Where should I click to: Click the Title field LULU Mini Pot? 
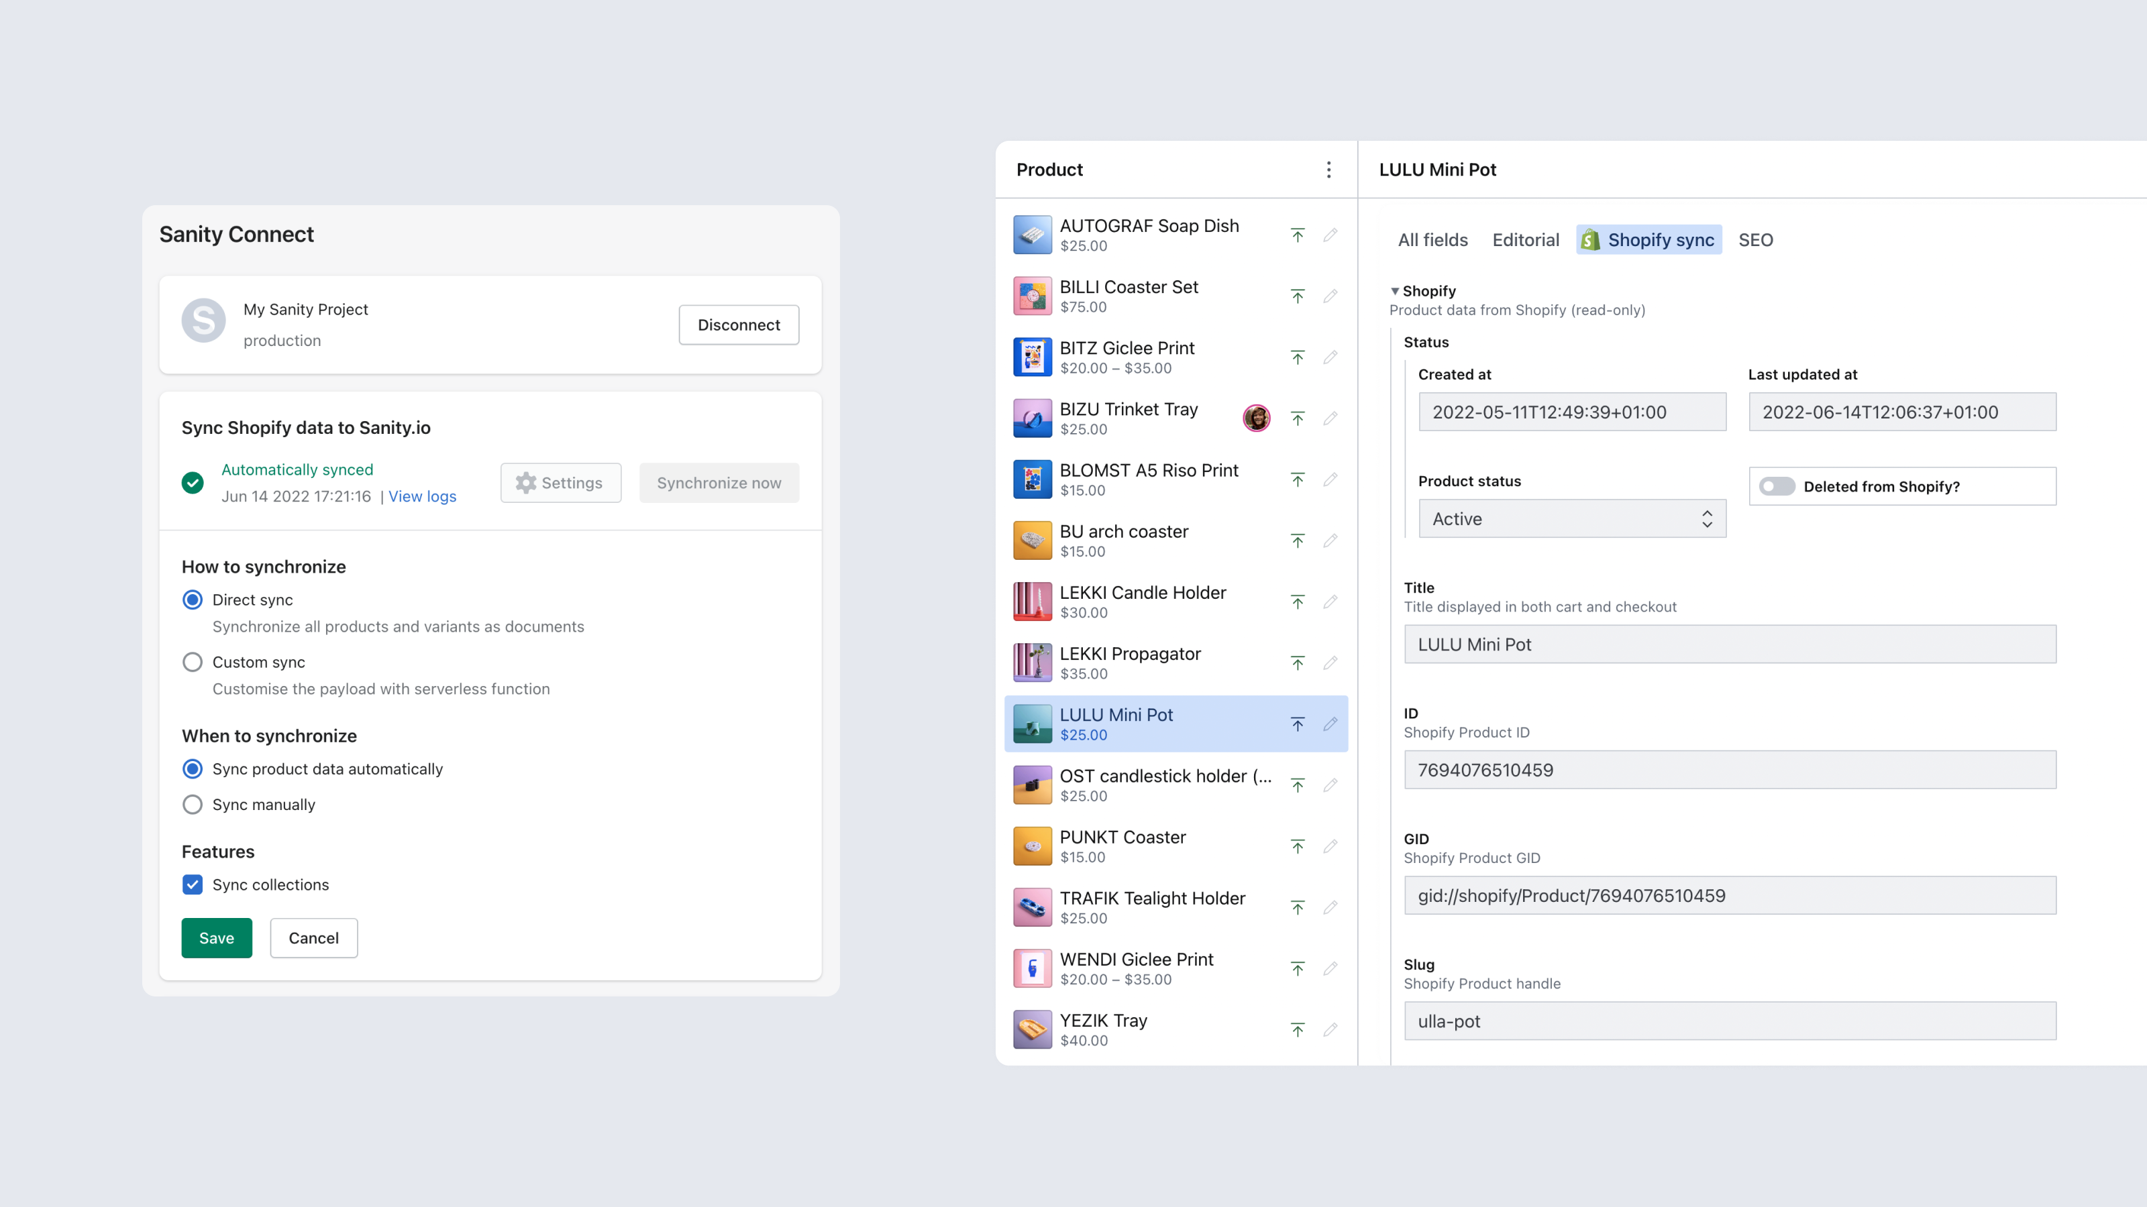coord(1730,644)
